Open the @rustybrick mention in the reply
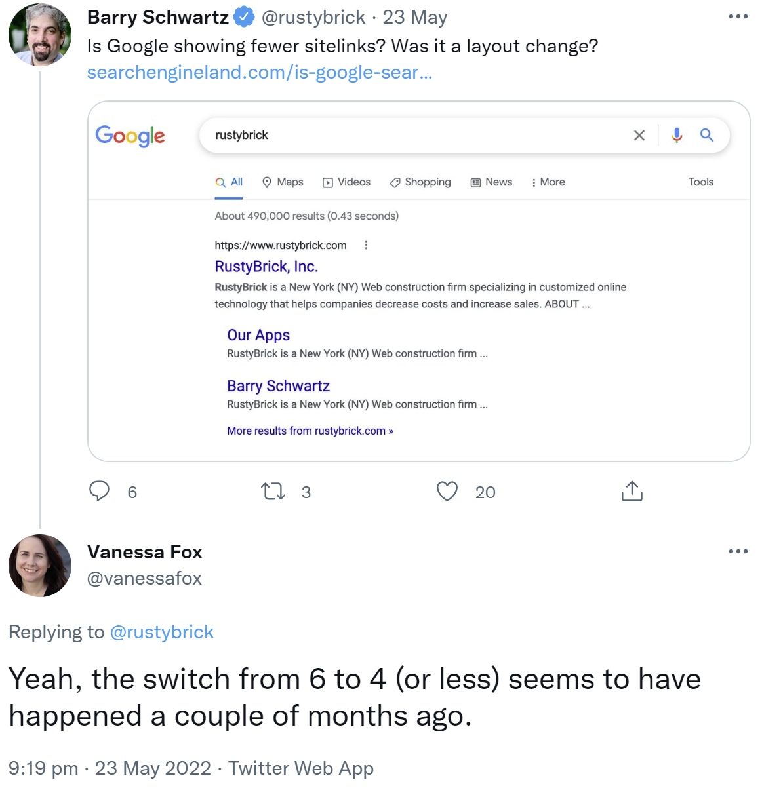 tap(163, 632)
